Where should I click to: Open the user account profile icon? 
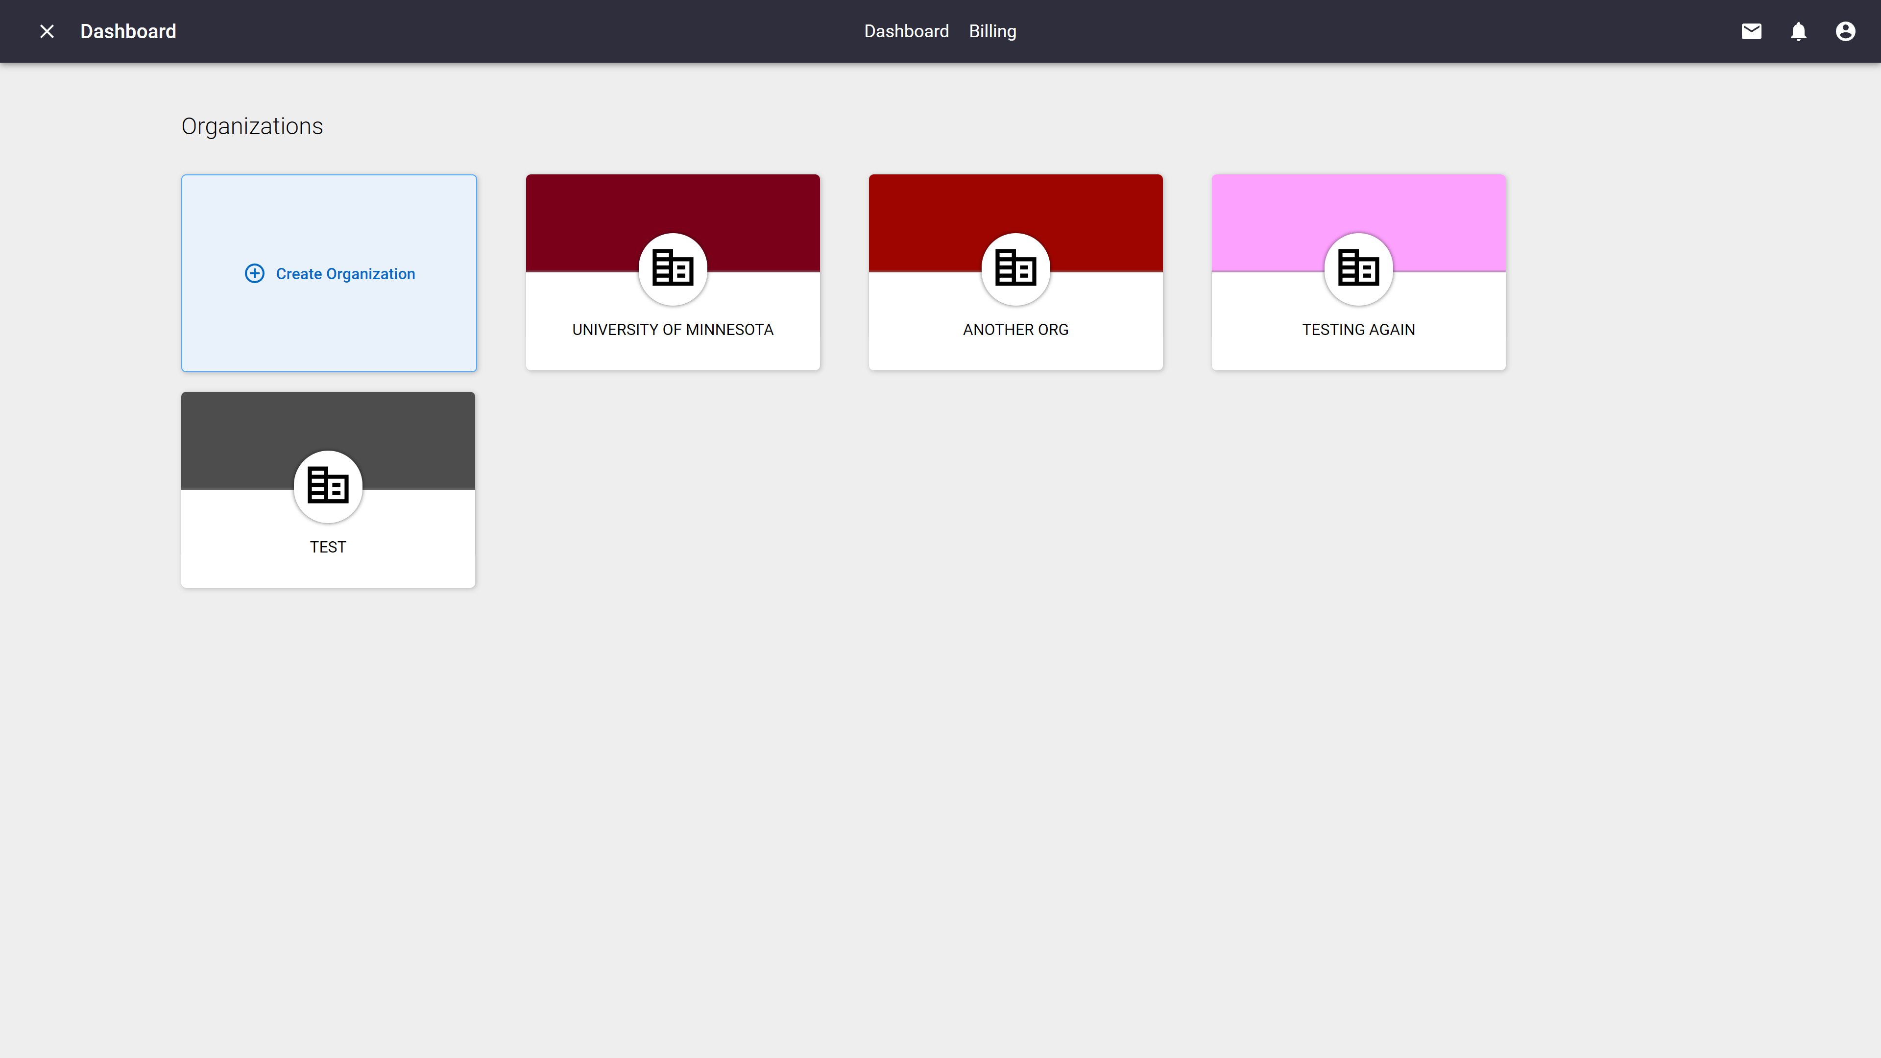1845,31
